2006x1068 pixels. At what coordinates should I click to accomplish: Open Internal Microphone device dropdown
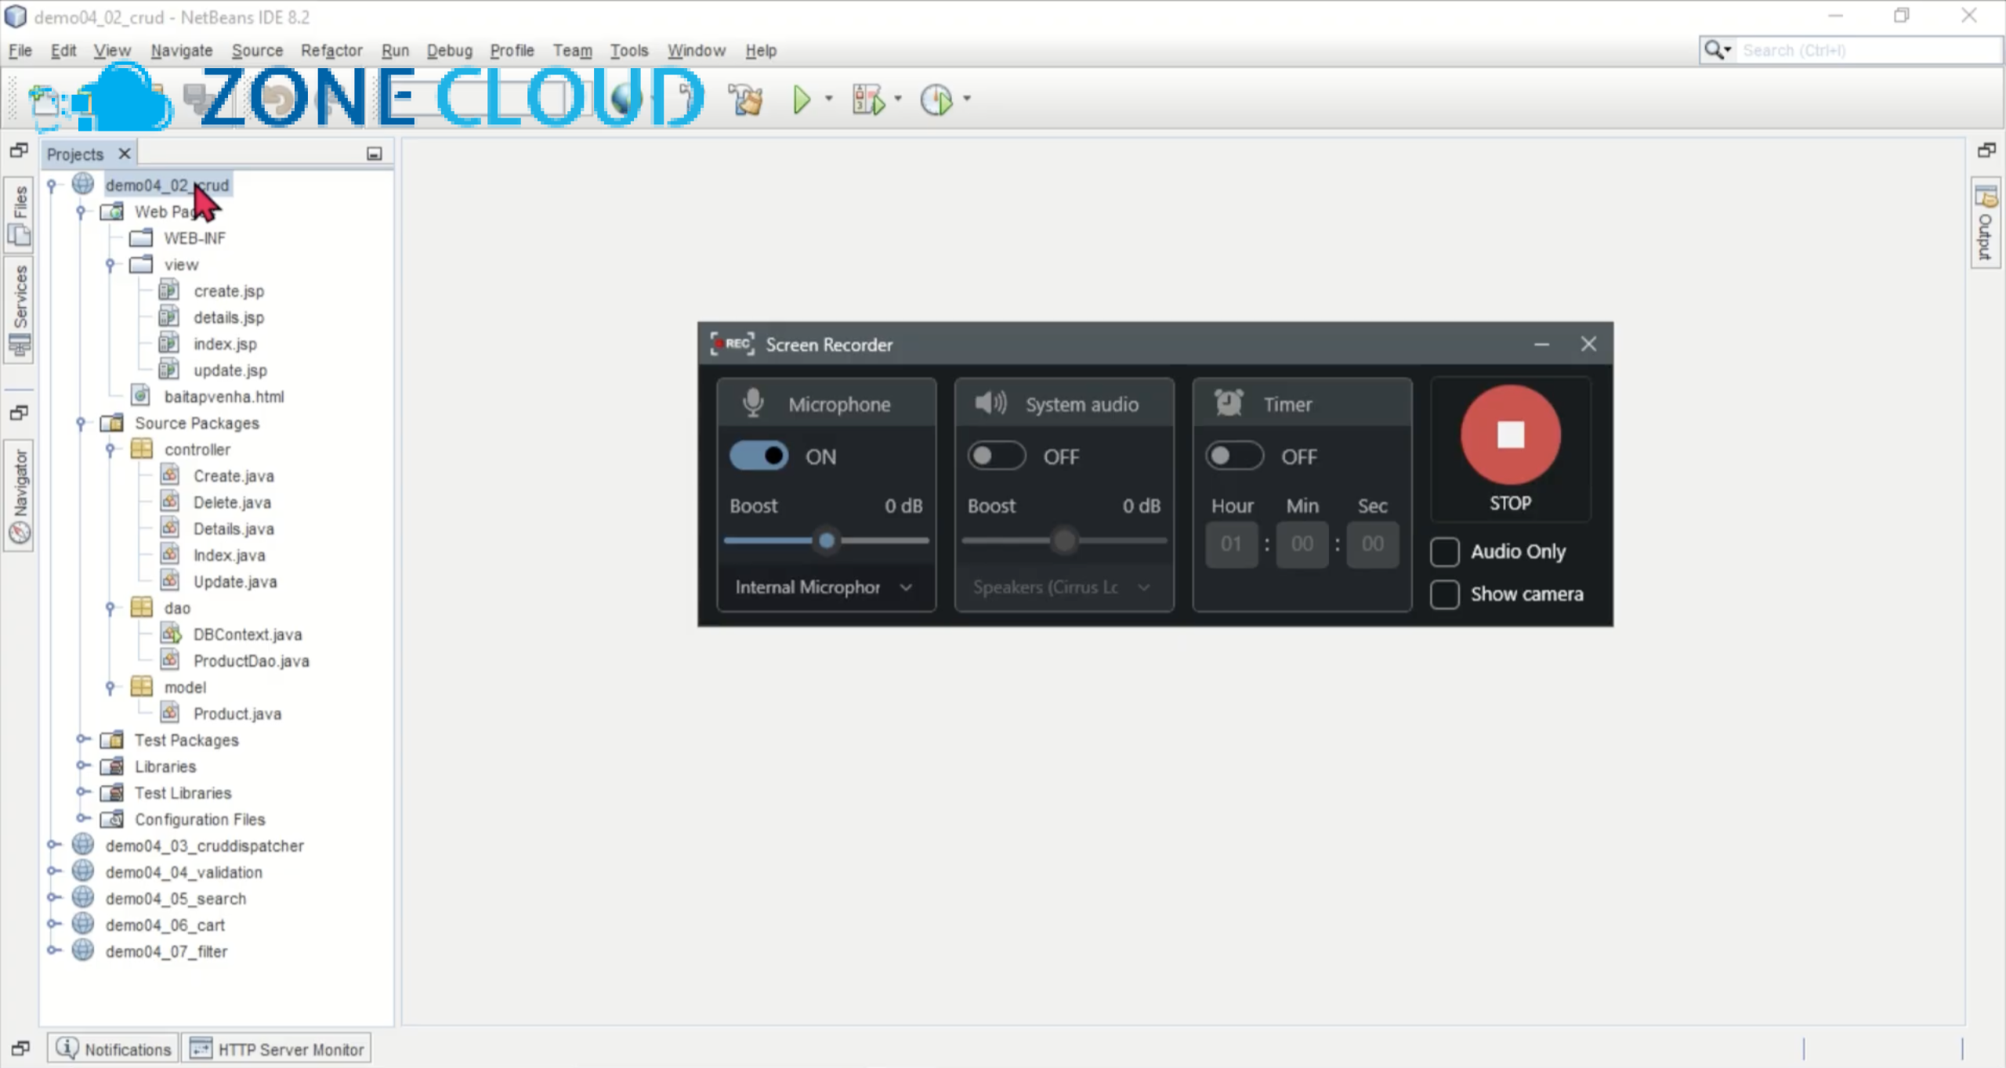(824, 587)
